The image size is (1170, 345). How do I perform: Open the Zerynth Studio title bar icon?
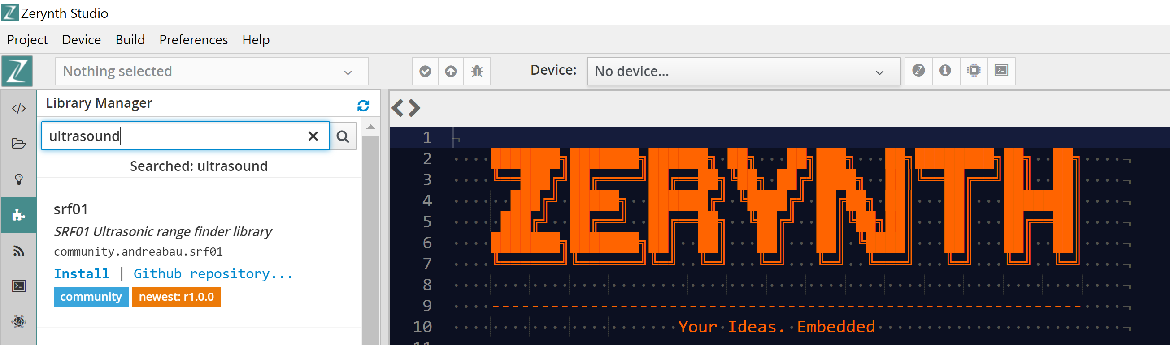[x=9, y=13]
